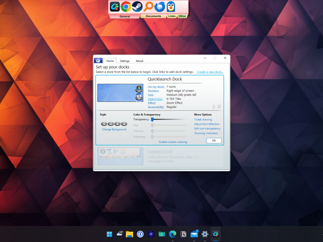Select the Tabbed Dock title in list
Screen dimensions: 323x242
coord(160,152)
